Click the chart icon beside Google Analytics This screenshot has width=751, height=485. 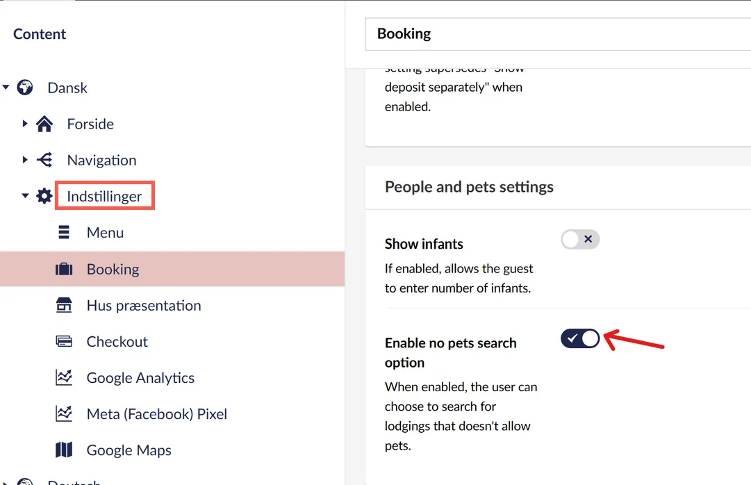(64, 377)
